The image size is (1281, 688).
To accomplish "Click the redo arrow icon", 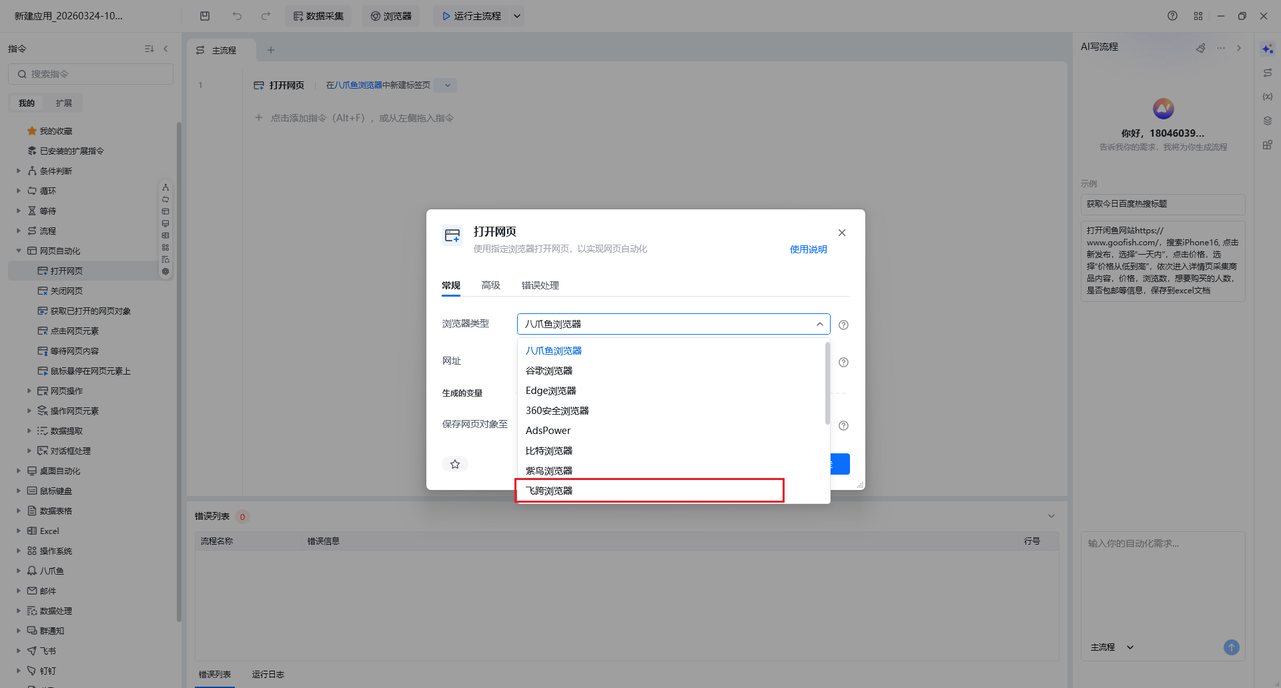I will [266, 16].
